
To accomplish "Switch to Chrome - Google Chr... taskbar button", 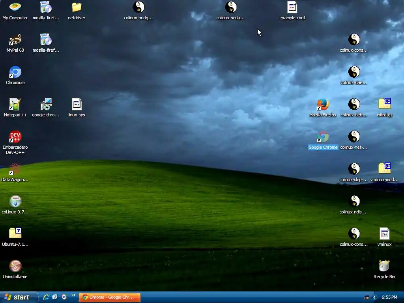I will click(x=110, y=297).
